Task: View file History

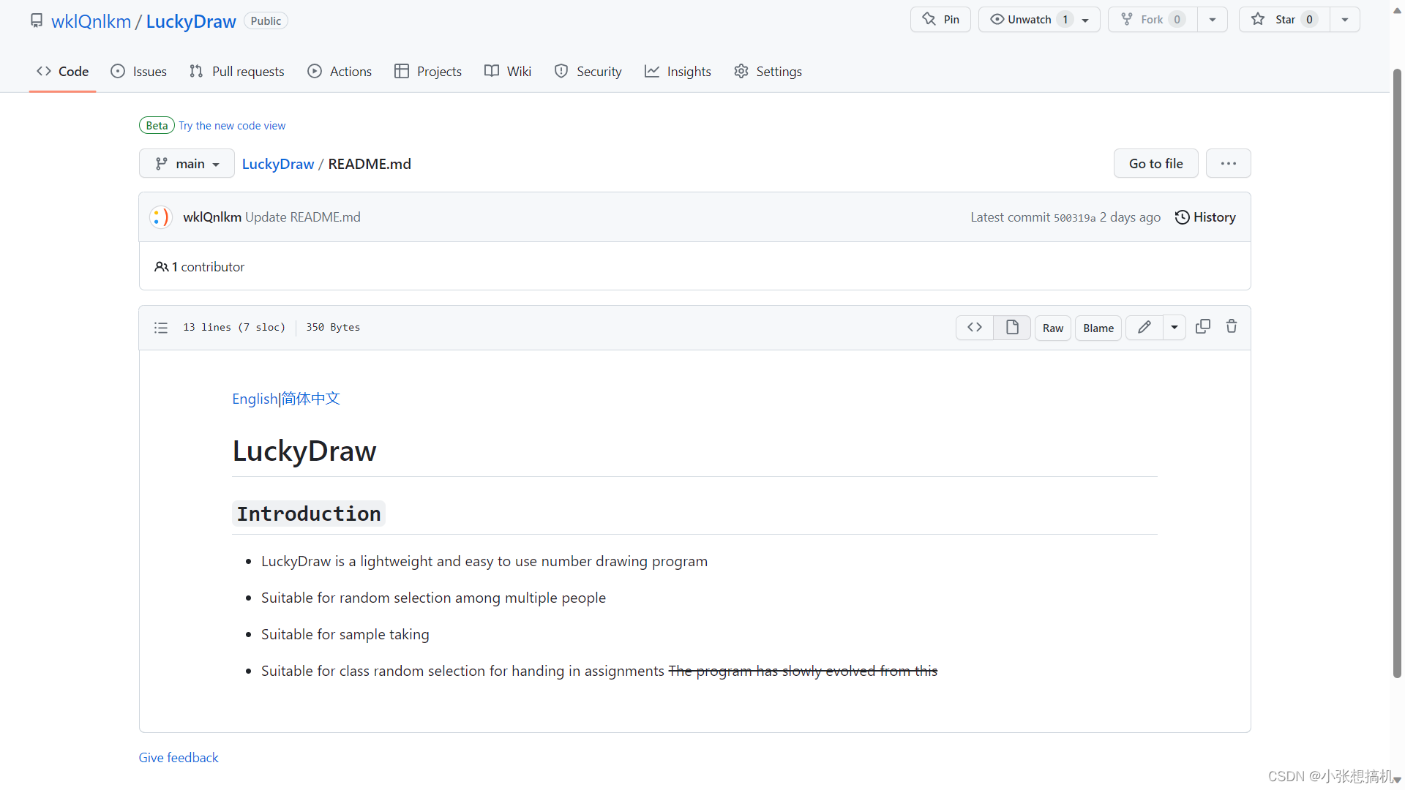Action: 1205,217
